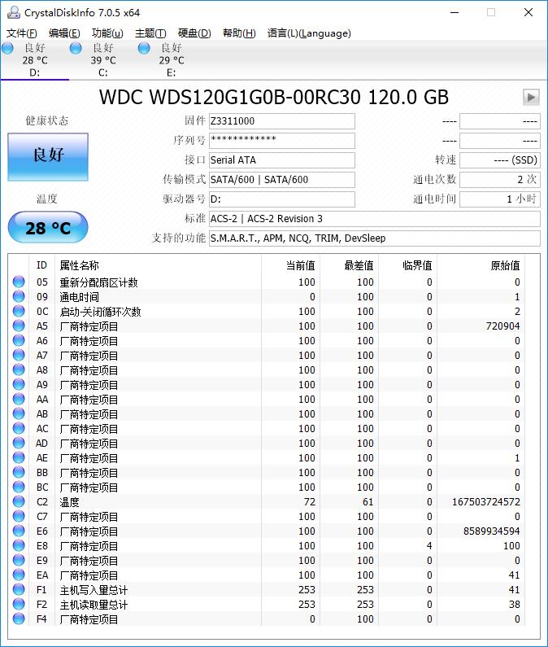The image size is (548, 647).
Task: Open the 语言(L)(Language) menu
Action: tap(309, 33)
